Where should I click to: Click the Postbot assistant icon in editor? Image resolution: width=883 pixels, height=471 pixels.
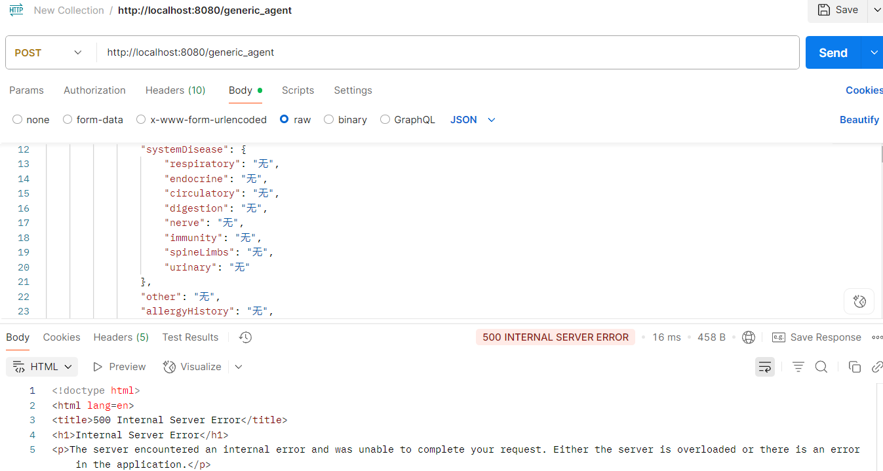click(x=859, y=301)
